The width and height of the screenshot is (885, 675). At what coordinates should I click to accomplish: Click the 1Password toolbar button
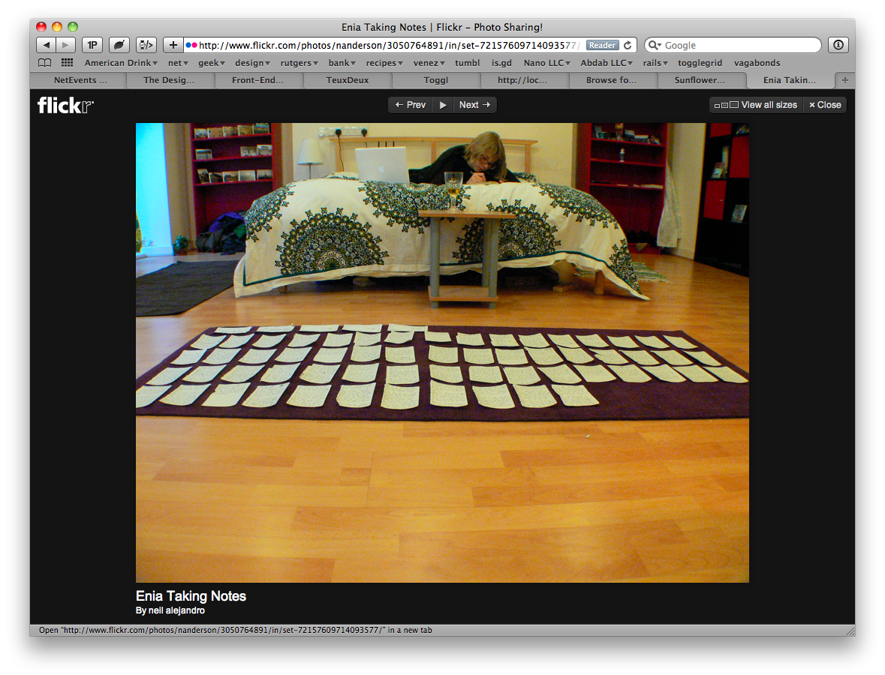point(92,45)
